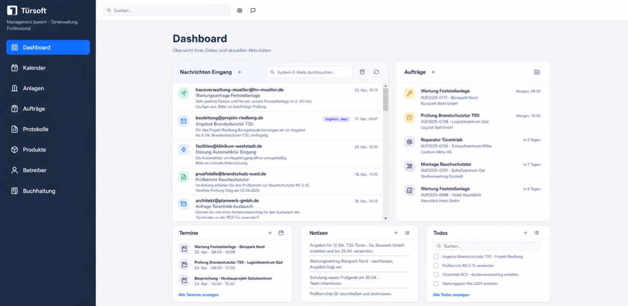The height and width of the screenshot is (306, 628).
Task: Go to Anlagen in sidebar
Action: [48, 88]
